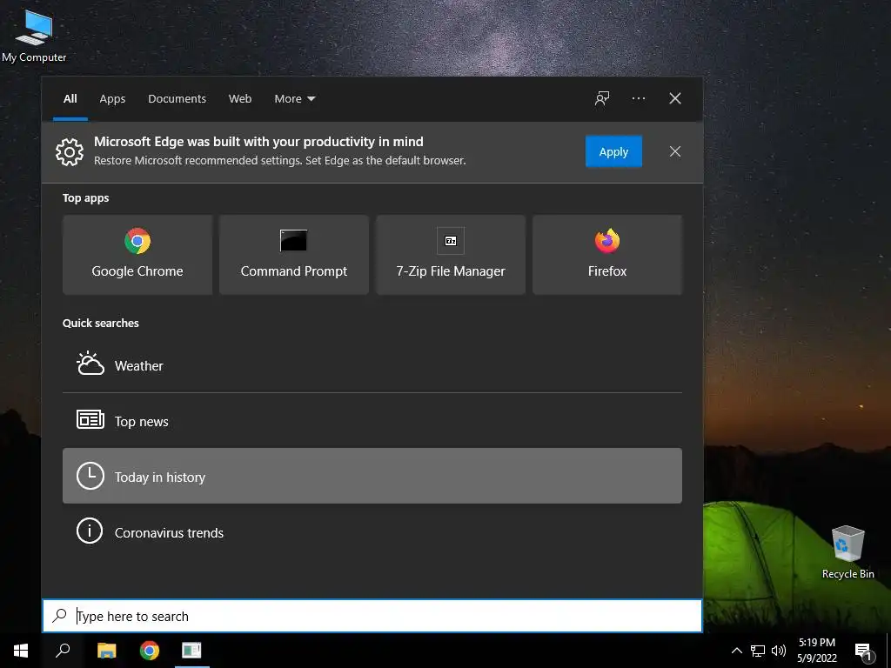Open Google Chrome from Top apps
This screenshot has height=668, width=891.
[137, 255]
